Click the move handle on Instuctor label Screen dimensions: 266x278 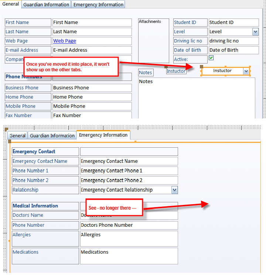pos(166,67)
